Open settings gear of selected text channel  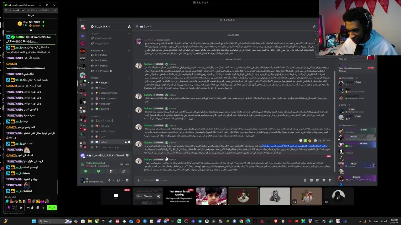click(x=129, y=142)
